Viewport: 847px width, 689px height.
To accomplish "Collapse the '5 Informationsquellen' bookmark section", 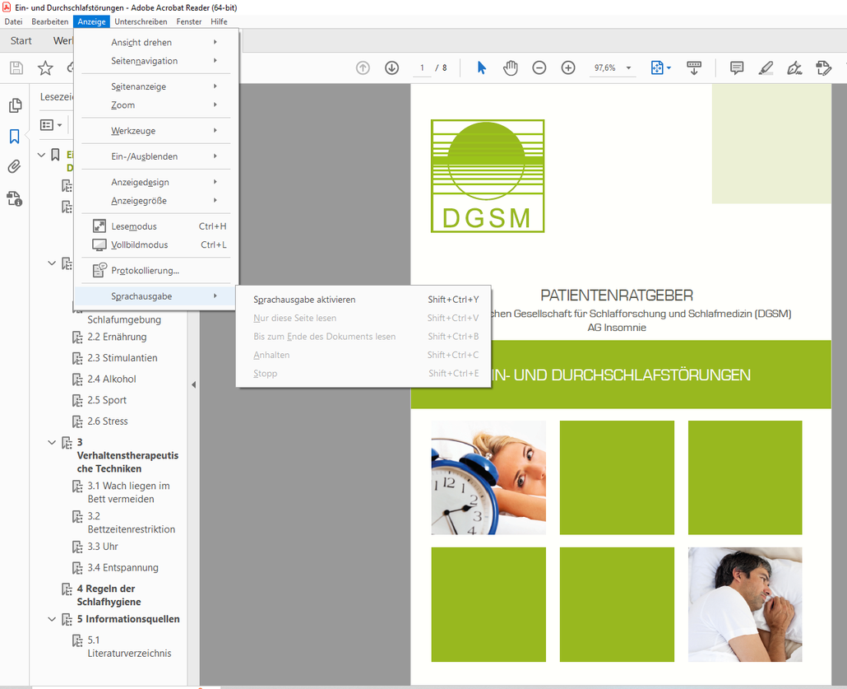I will (53, 619).
